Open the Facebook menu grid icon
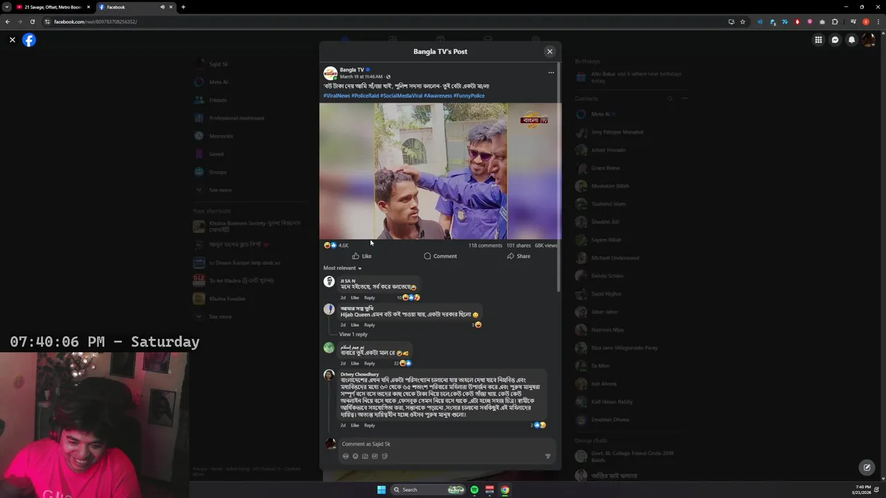886x498 pixels. click(818, 40)
